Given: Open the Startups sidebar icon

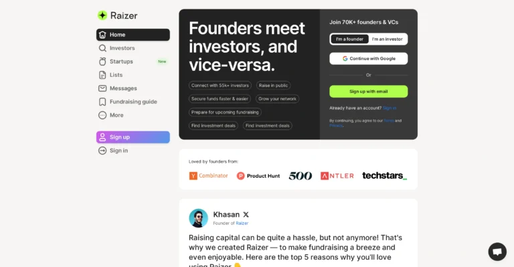Looking at the screenshot, I should [x=102, y=61].
